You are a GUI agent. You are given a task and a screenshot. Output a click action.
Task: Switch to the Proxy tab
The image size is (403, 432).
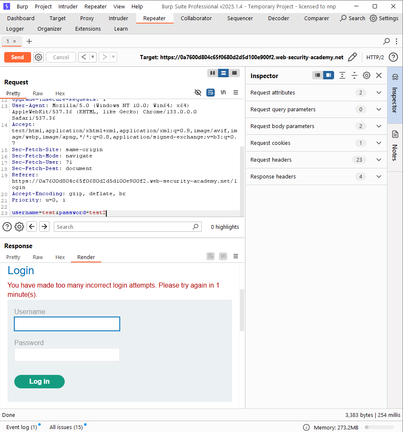(x=87, y=18)
